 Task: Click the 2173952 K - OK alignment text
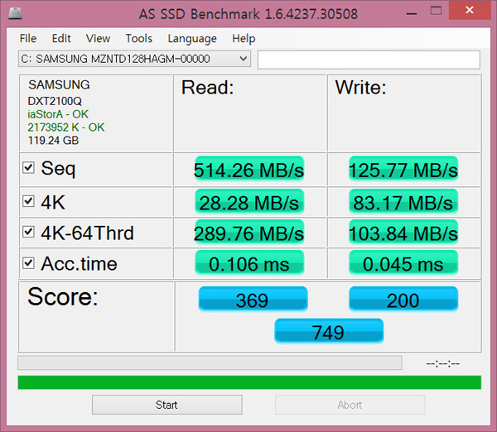pyautogui.click(x=66, y=127)
